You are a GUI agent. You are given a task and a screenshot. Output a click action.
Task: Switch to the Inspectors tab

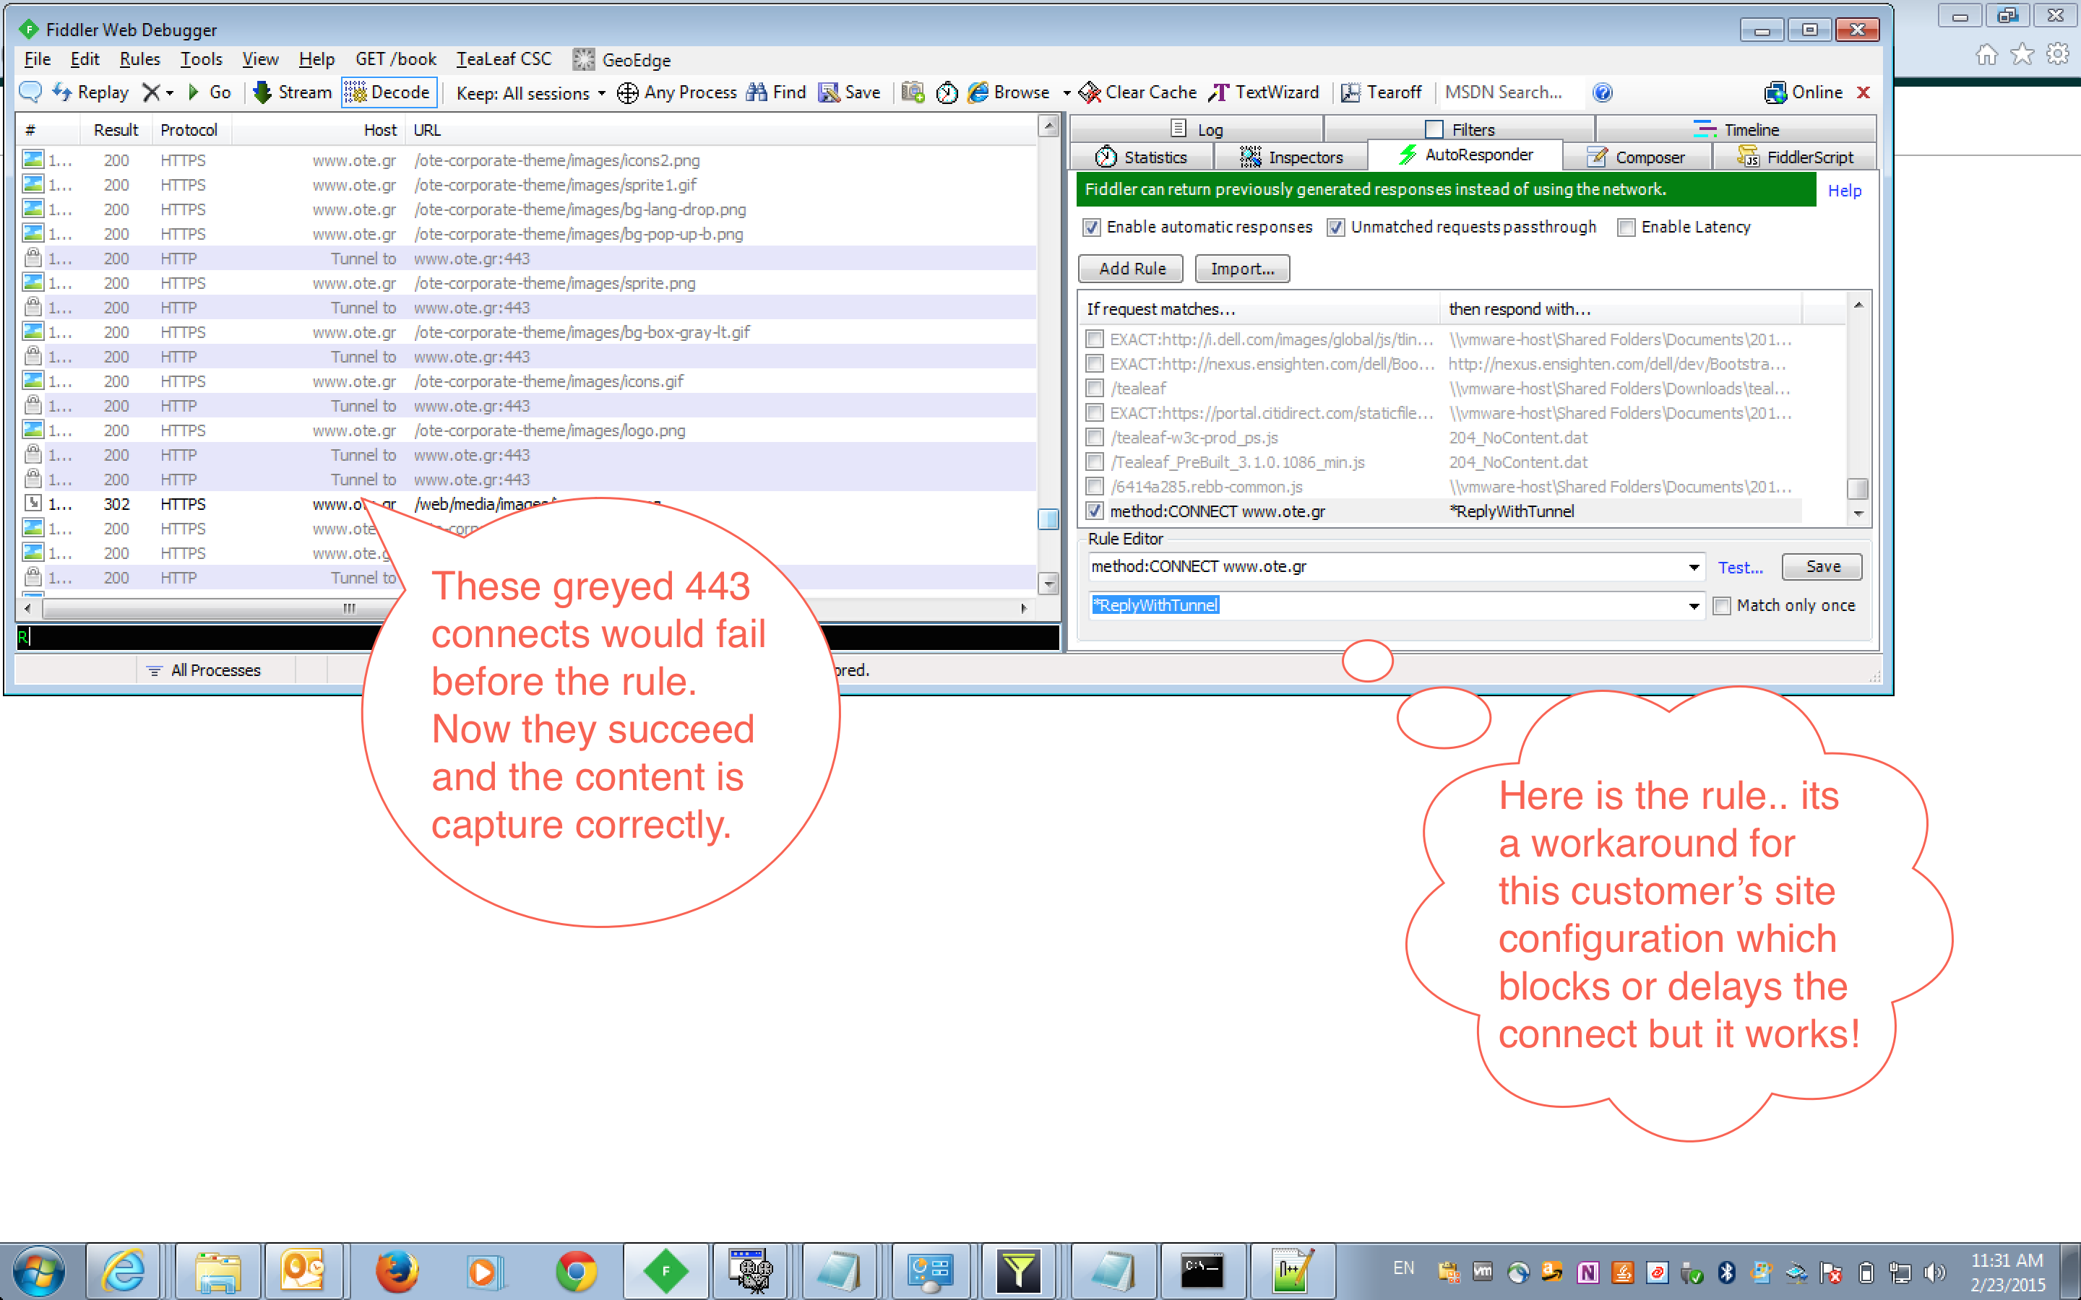tap(1291, 157)
